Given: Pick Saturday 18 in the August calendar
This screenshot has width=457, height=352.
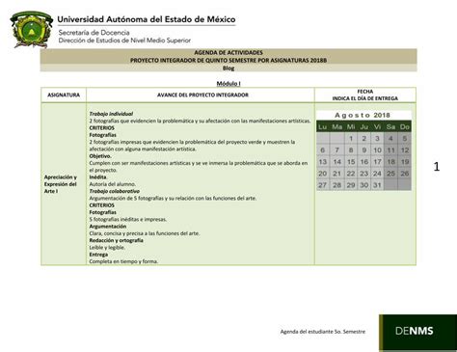Looking at the screenshot, I should [x=390, y=162].
